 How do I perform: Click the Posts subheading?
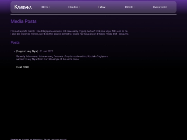[15, 43]
